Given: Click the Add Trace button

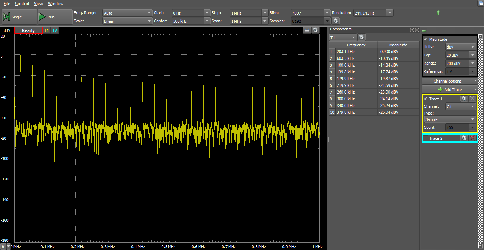Looking at the screenshot, I should 449,90.
